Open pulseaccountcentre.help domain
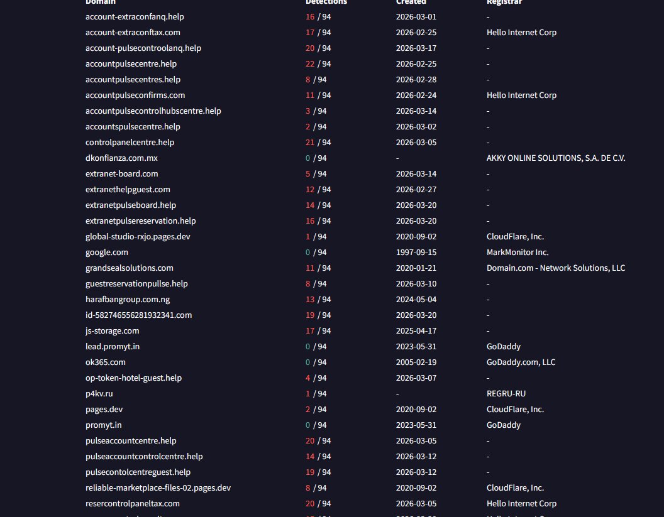 [x=131, y=440]
